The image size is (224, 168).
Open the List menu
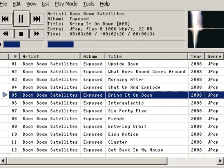(x=46, y=4)
